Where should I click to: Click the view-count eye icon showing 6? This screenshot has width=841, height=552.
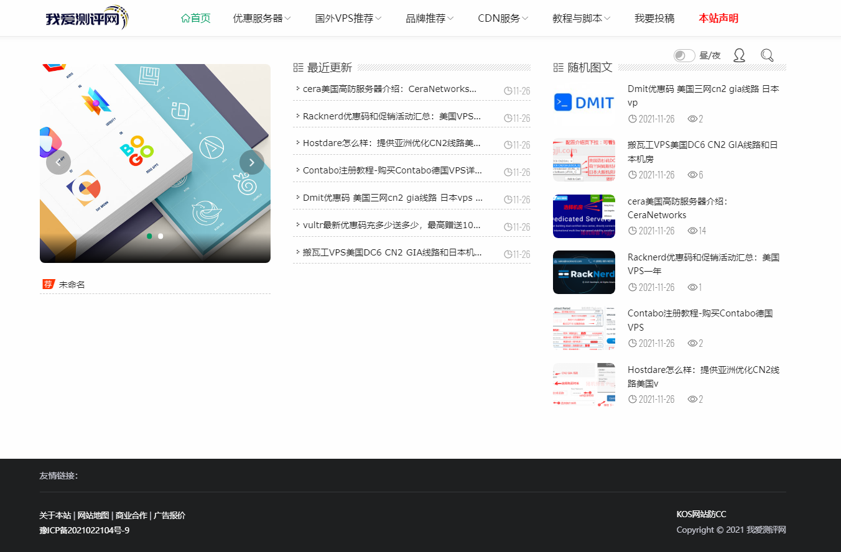[x=692, y=175]
